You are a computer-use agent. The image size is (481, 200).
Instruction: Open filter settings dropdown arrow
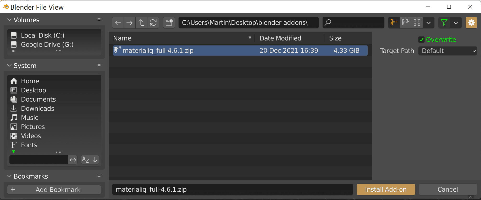(x=456, y=23)
